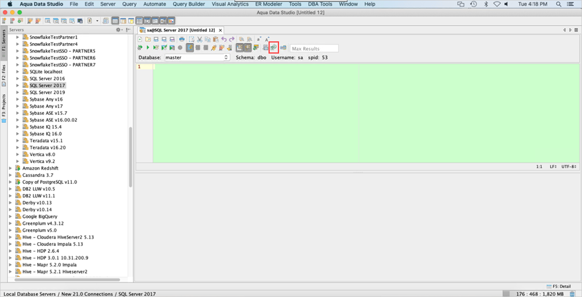Viewport: 582px width, 297px height.
Task: Open the Servers panel gear dropdown
Action: click(x=119, y=30)
